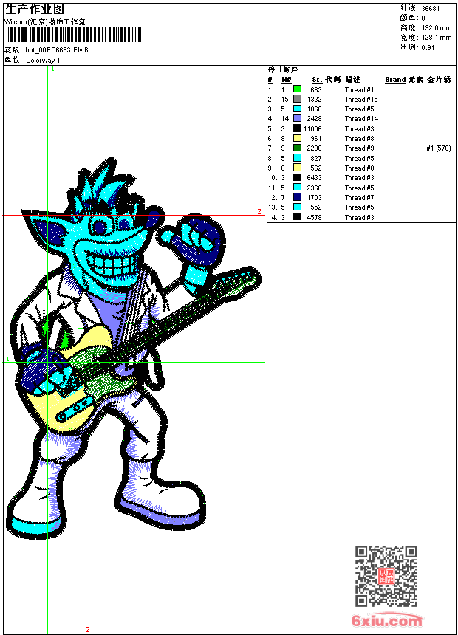Select the width value 128.1 mm
The image size is (458, 635).
point(437,38)
